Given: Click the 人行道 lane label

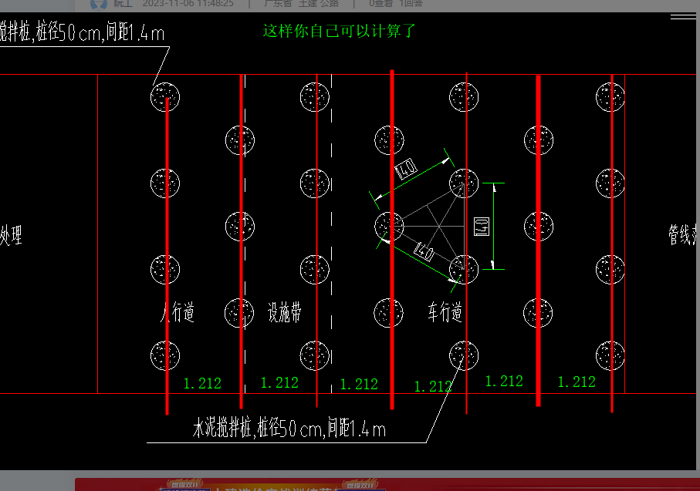Looking at the screenshot, I should point(178,311).
